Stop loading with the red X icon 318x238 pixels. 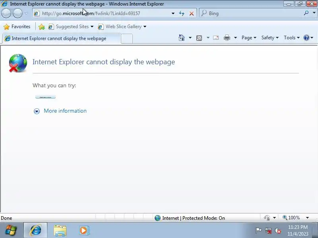tap(191, 13)
